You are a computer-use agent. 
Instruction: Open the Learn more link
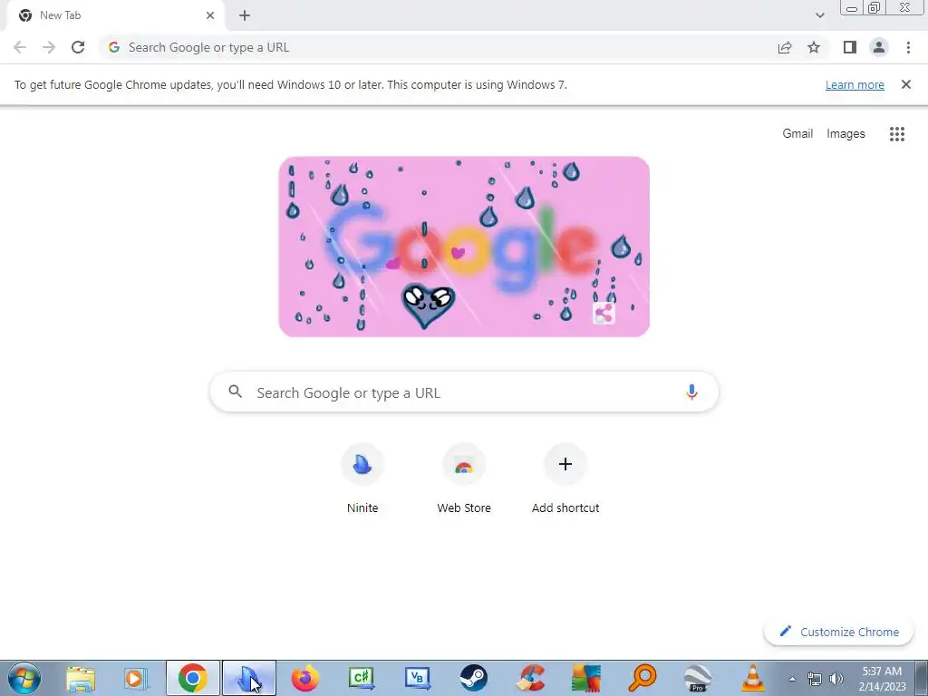pyautogui.click(x=855, y=84)
